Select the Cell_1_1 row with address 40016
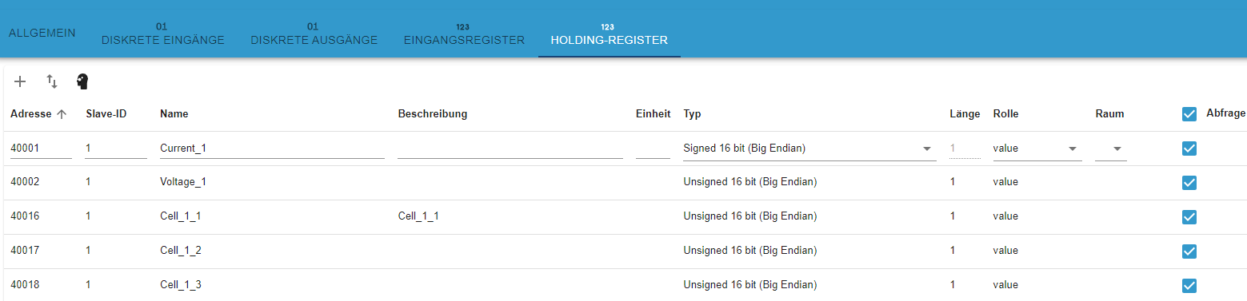Image resolution: width=1247 pixels, height=301 pixels. tap(623, 216)
